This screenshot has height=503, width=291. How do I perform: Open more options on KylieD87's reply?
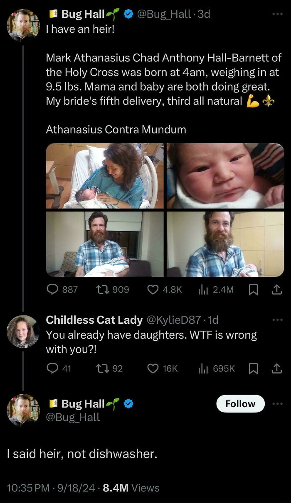point(277,320)
